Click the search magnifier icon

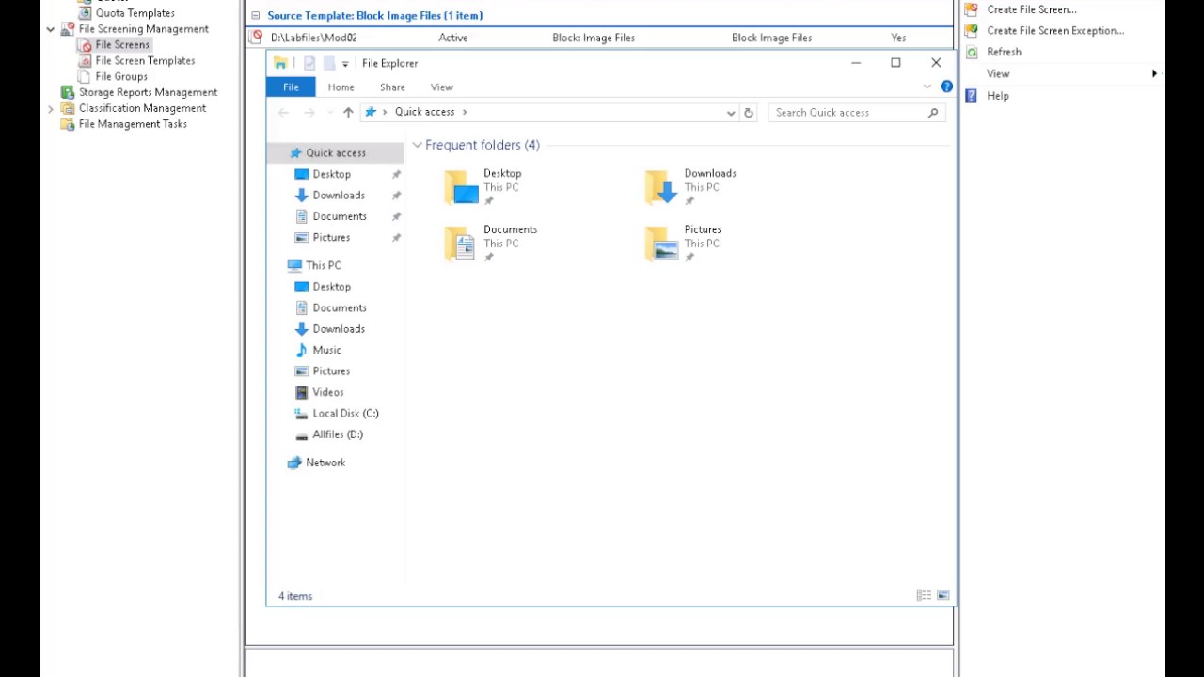(x=933, y=112)
